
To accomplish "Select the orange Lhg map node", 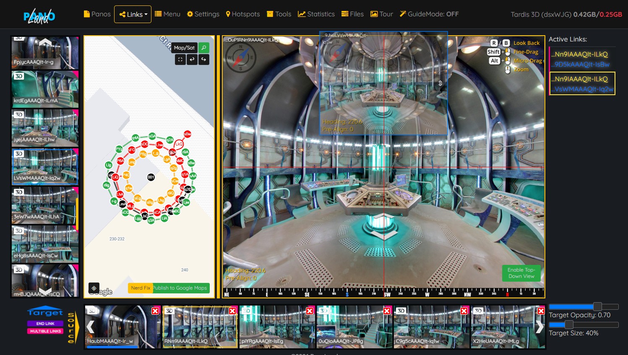I will (x=161, y=200).
